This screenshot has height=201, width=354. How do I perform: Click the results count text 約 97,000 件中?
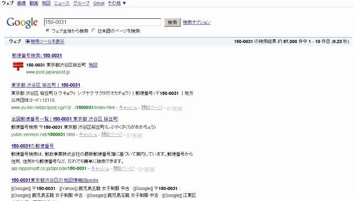click(x=293, y=41)
